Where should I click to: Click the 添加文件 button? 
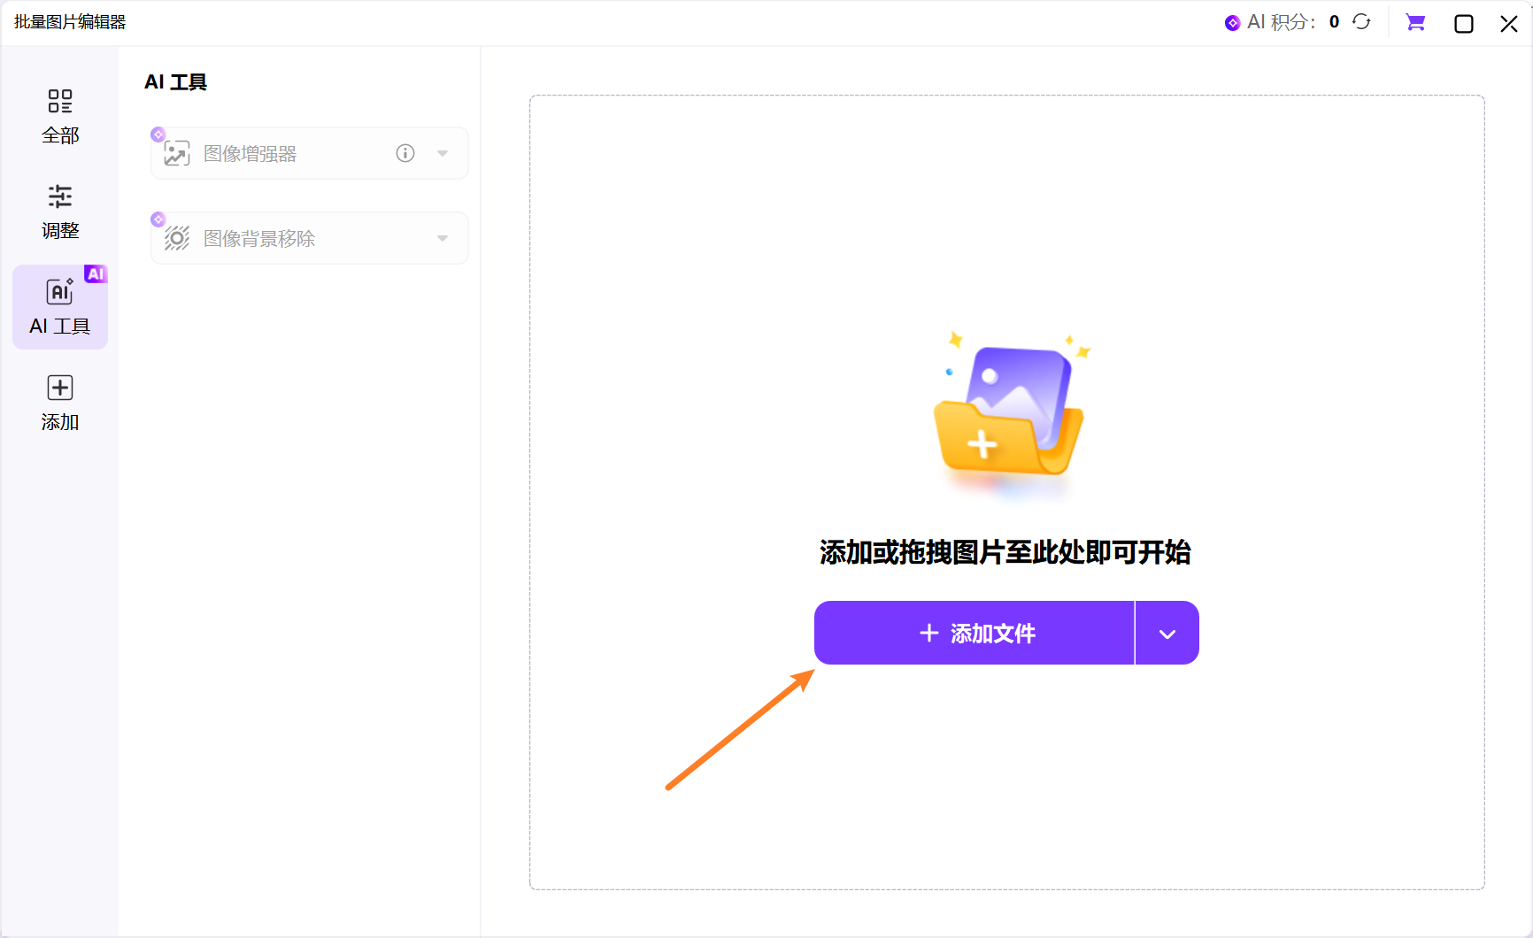974,633
